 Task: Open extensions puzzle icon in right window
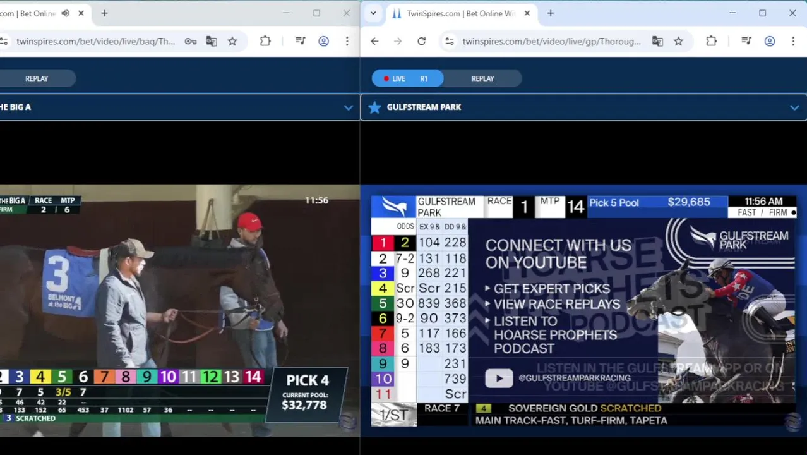[x=711, y=41]
